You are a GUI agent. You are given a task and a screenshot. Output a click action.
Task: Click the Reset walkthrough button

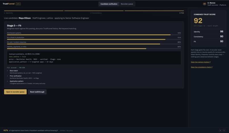37,92
